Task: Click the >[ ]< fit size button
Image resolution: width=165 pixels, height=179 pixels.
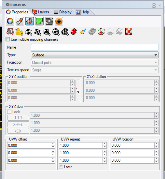Action: pos(18,131)
